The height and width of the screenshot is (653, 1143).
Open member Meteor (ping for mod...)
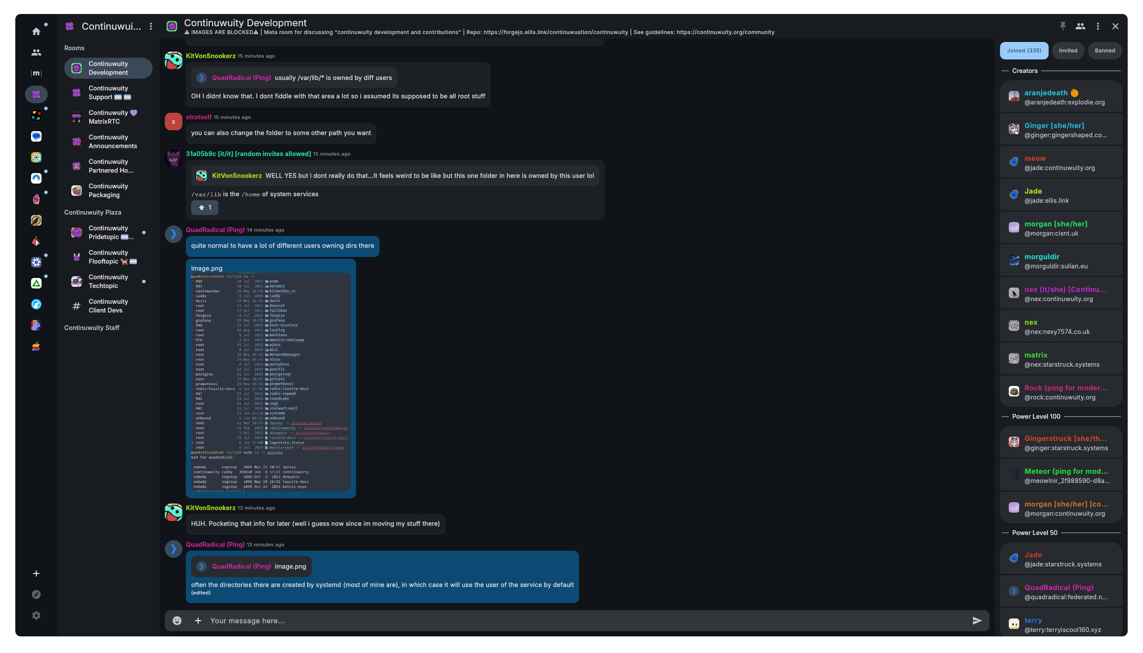coord(1061,476)
